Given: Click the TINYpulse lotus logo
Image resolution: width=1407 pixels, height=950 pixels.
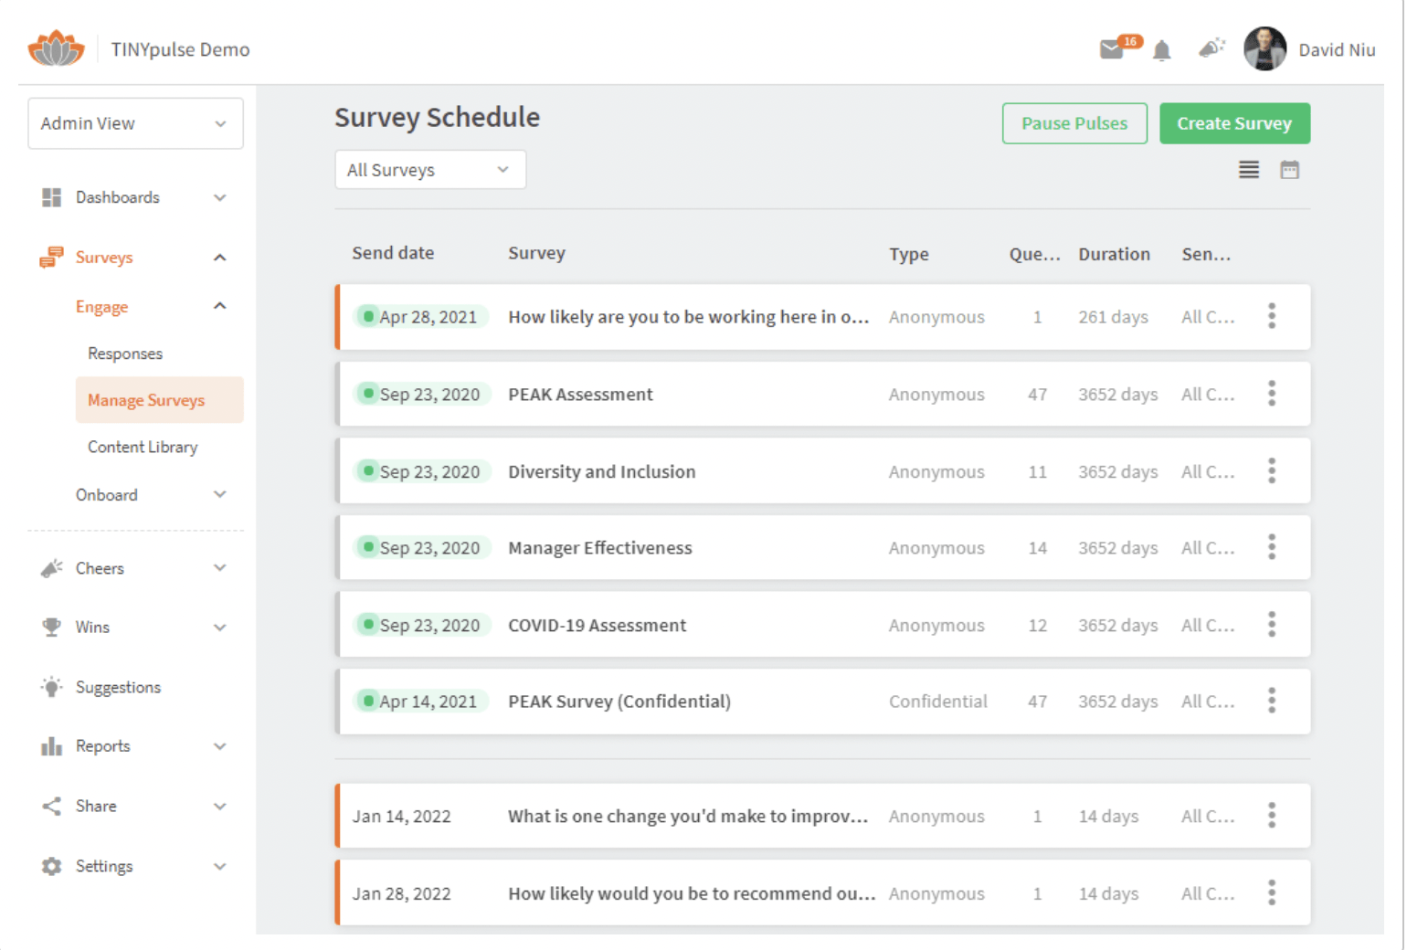Looking at the screenshot, I should (56, 48).
